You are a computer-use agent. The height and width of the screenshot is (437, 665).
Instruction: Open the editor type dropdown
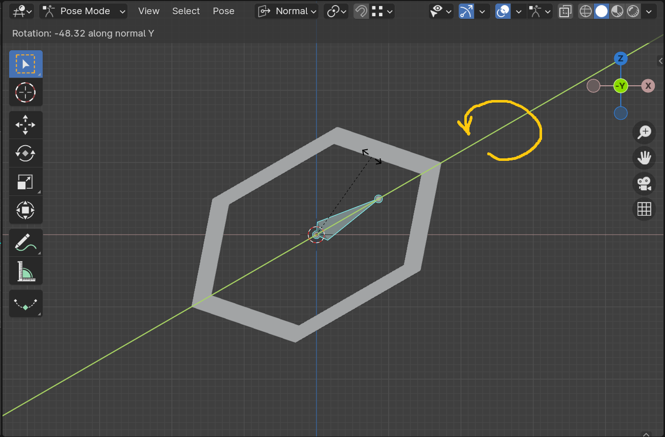click(x=22, y=11)
